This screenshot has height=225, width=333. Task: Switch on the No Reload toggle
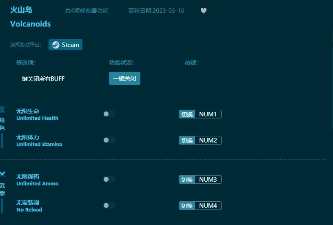coord(109,206)
